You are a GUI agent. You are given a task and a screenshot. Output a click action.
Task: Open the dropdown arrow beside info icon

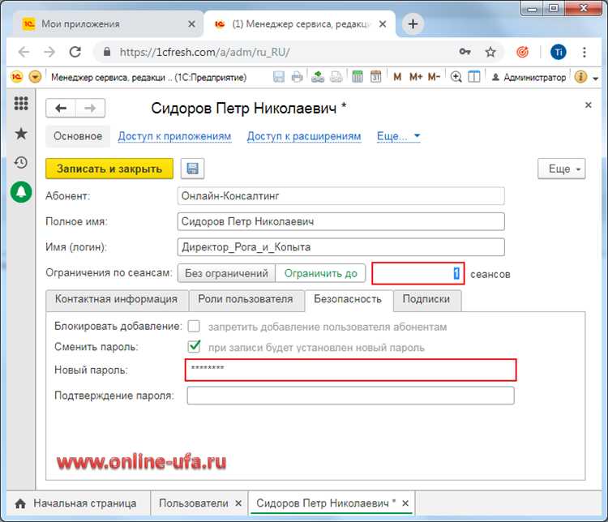[x=596, y=79]
